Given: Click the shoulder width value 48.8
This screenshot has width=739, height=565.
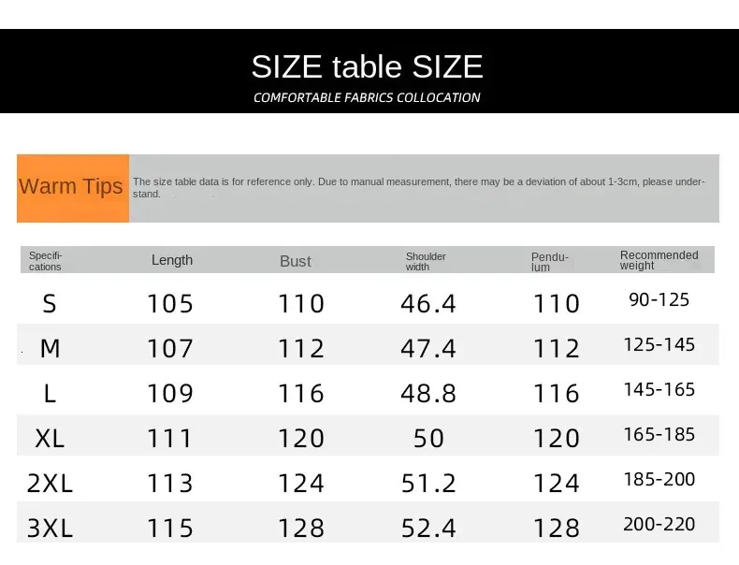Looking at the screenshot, I should coord(428,393).
